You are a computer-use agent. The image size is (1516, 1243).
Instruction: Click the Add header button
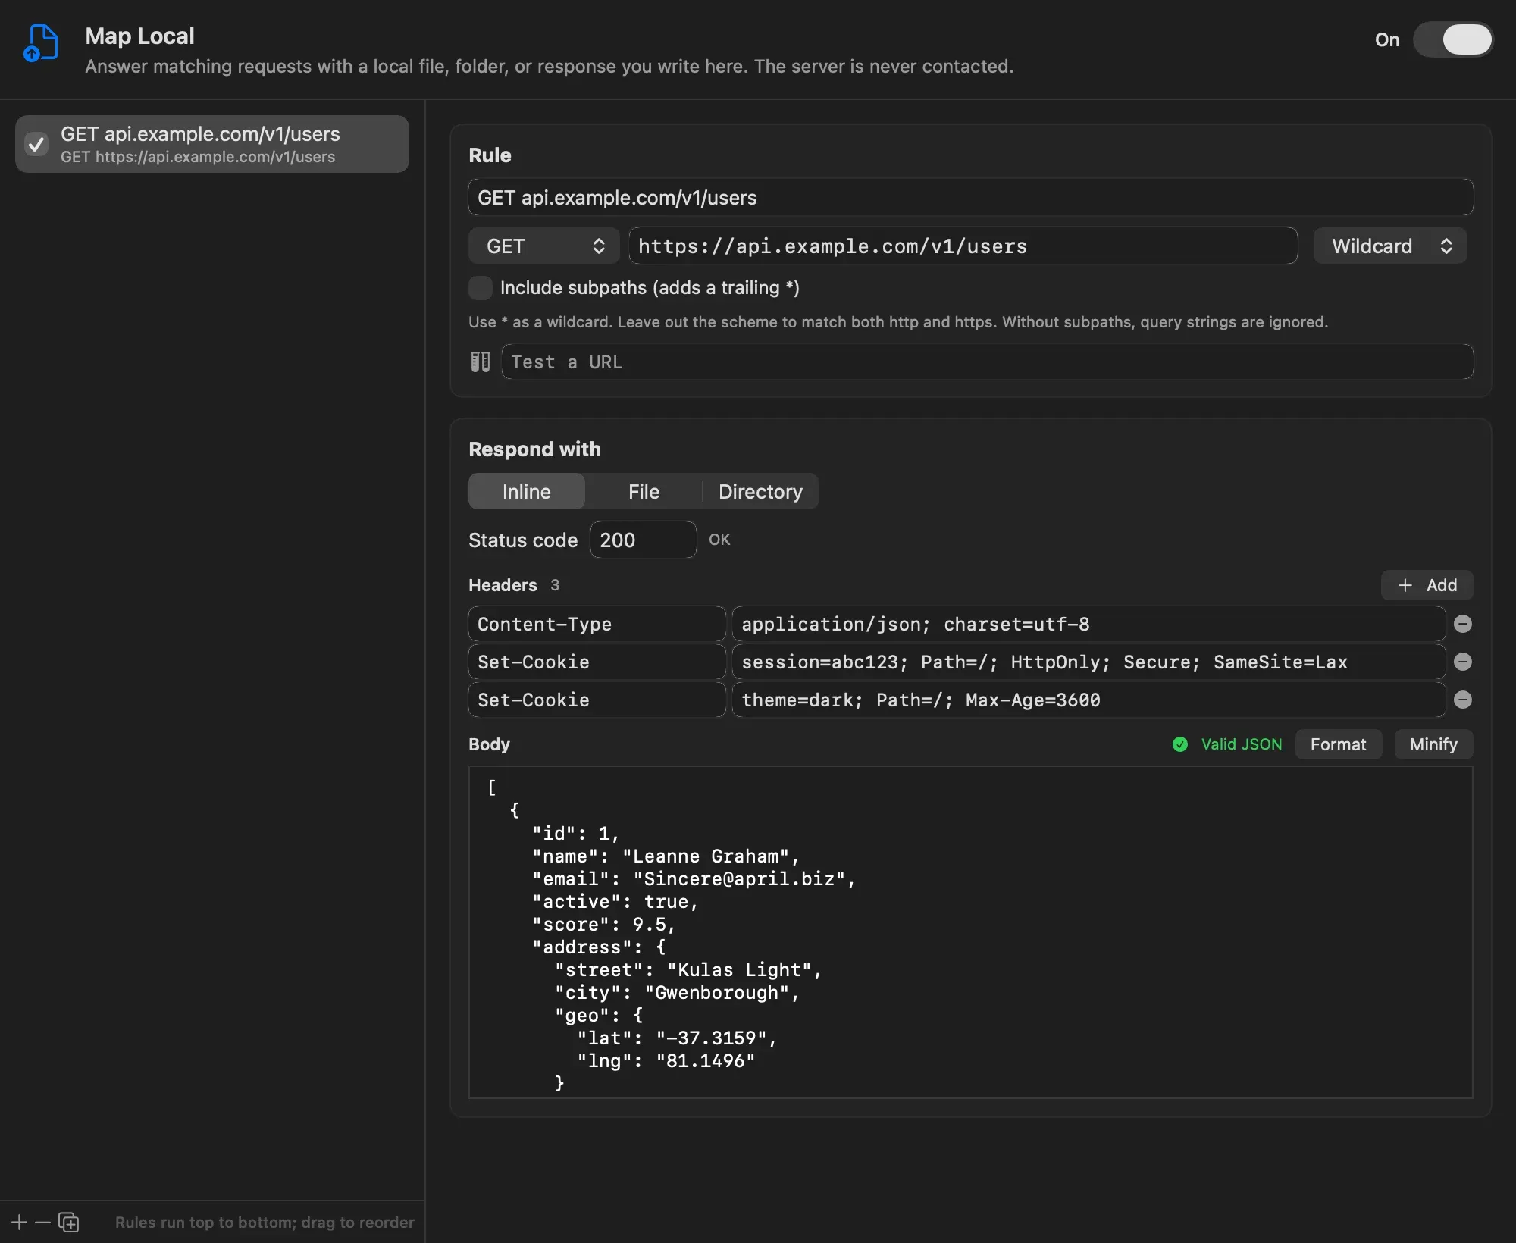(1427, 585)
